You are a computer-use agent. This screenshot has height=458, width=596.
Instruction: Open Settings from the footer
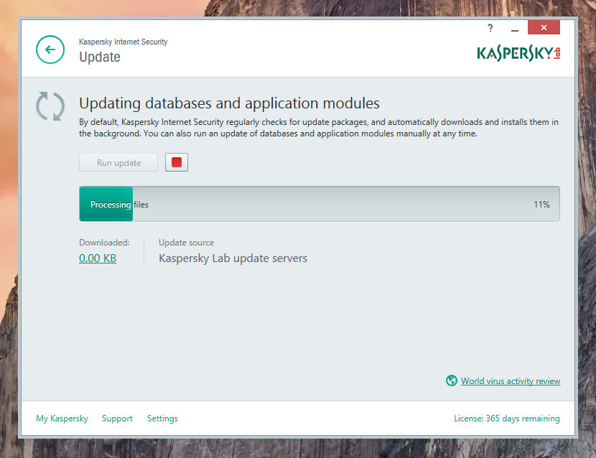[x=162, y=419]
